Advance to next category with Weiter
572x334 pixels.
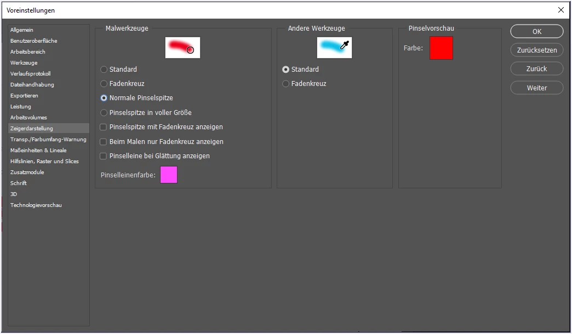(536, 88)
